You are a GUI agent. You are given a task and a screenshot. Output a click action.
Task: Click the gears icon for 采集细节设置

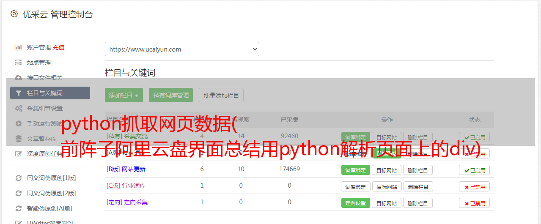tap(18, 108)
